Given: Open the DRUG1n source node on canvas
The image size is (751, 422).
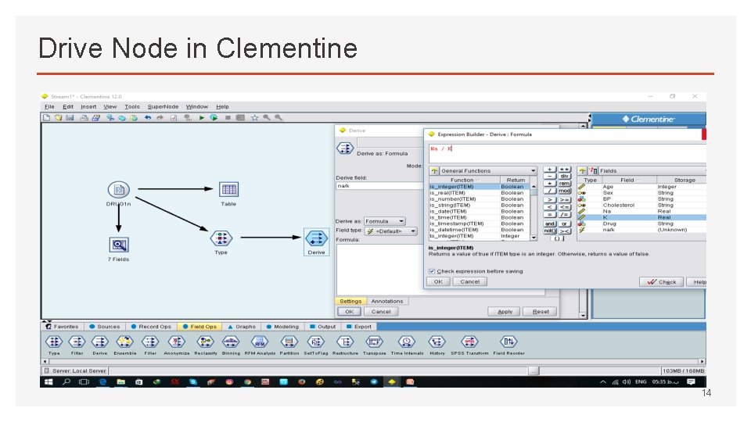Looking at the screenshot, I should (118, 190).
